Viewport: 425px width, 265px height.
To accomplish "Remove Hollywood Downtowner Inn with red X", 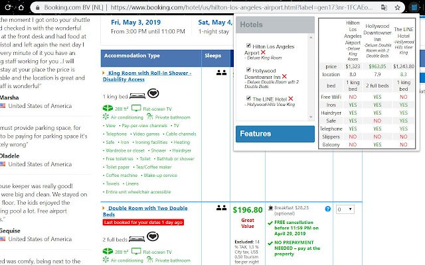I will (x=284, y=77).
